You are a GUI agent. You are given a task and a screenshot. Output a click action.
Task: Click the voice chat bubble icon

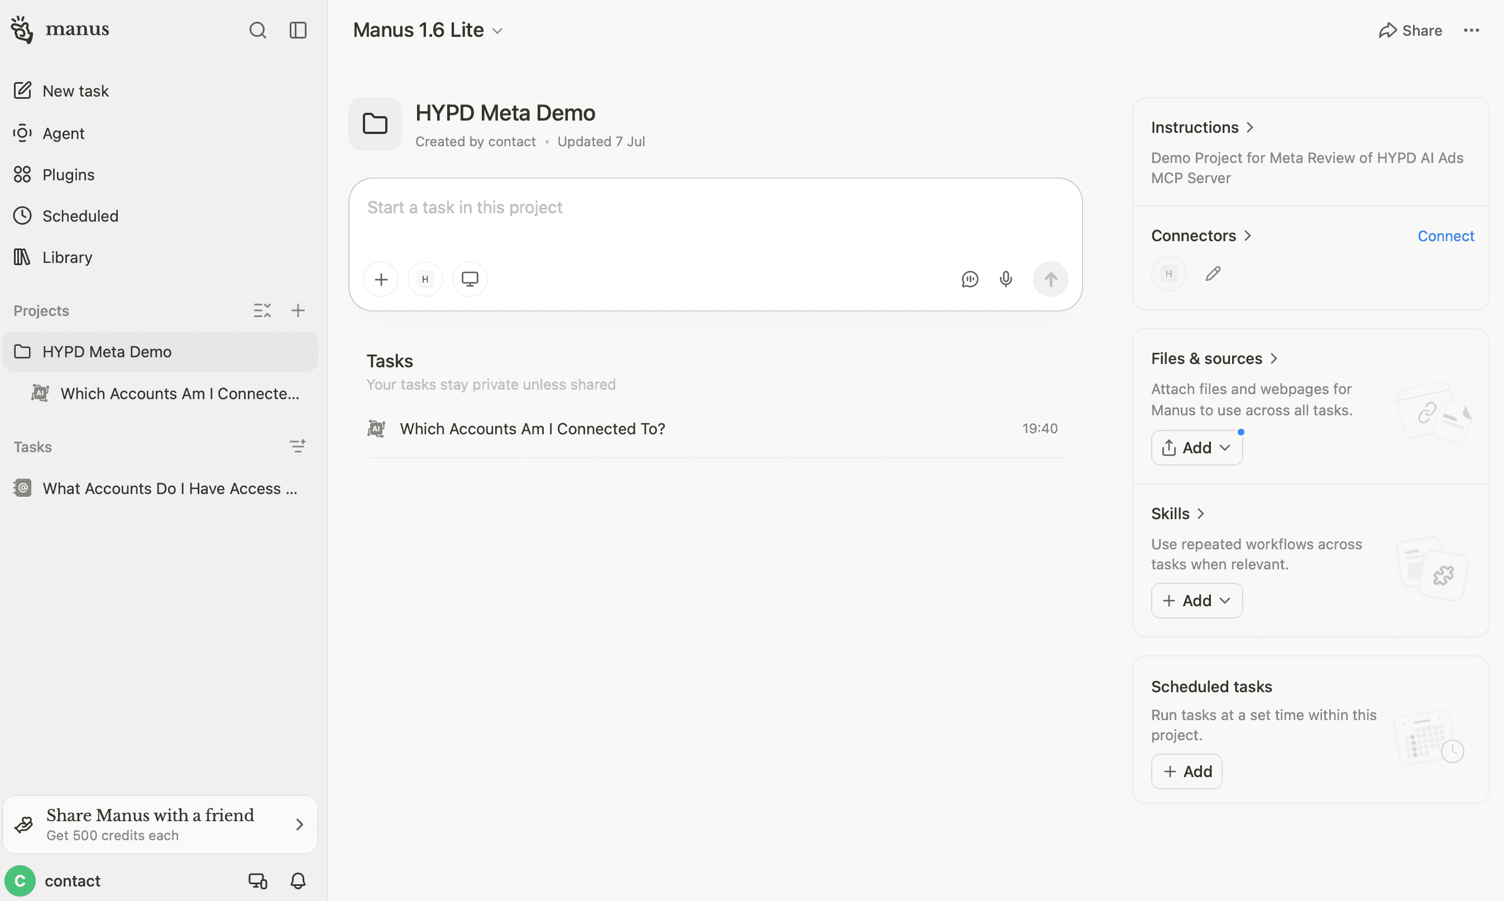pyautogui.click(x=970, y=279)
